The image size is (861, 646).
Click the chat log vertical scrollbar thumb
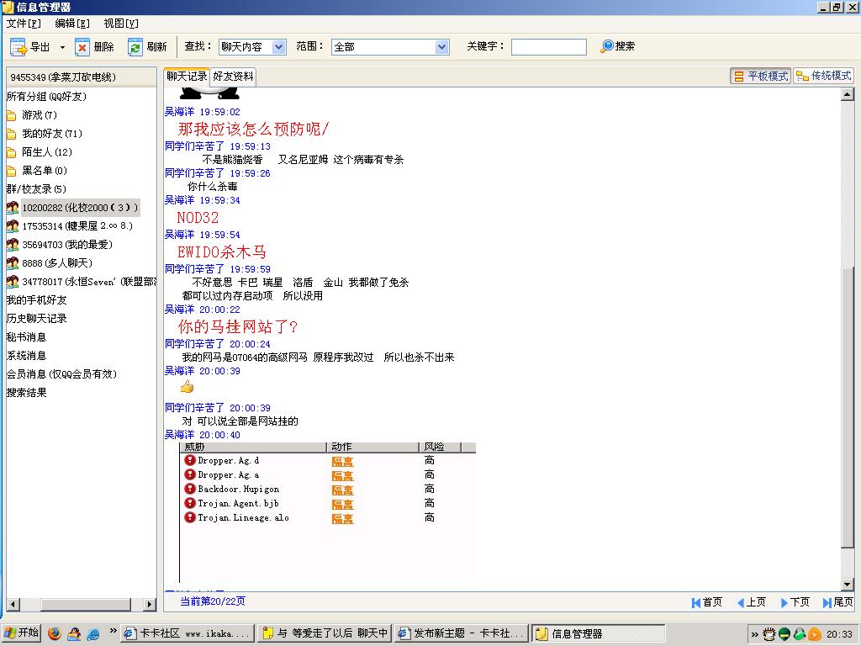pyautogui.click(x=848, y=406)
